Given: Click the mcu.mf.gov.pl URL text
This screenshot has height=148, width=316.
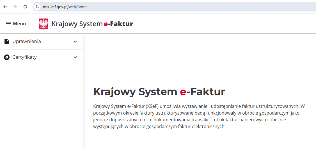Looking at the screenshot, I should point(65,7).
